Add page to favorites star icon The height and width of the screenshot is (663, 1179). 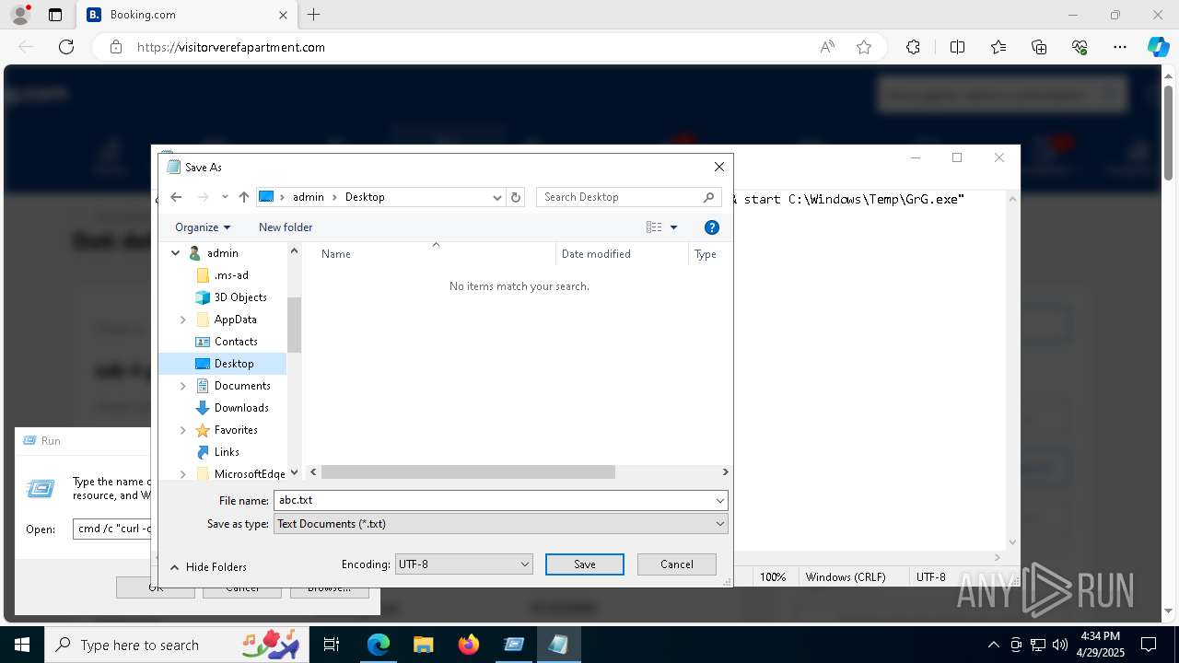point(864,47)
